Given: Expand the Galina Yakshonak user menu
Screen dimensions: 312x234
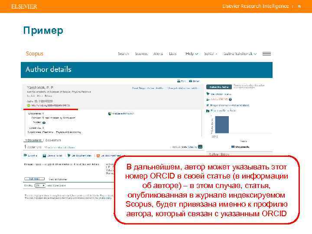Looking at the screenshot, I should 240,54.
